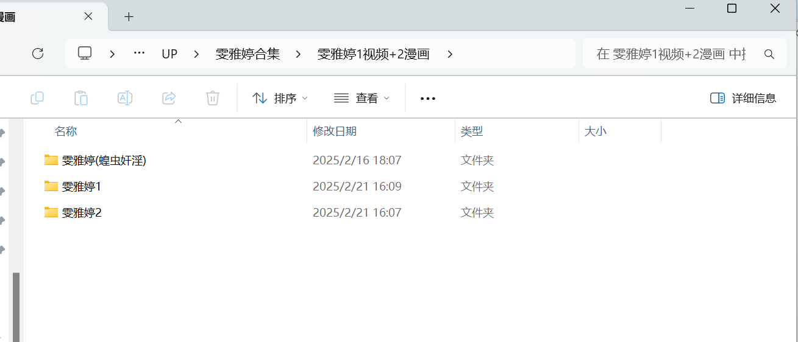Click the Delete trash icon
The height and width of the screenshot is (342, 798).
[213, 98]
